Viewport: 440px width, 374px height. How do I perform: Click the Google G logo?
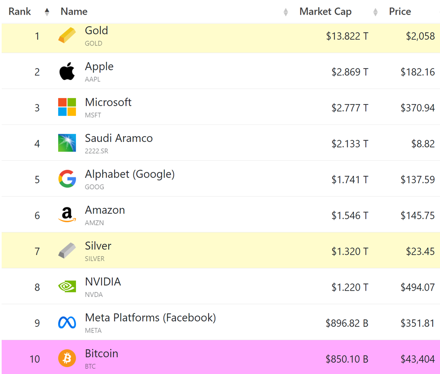click(67, 179)
